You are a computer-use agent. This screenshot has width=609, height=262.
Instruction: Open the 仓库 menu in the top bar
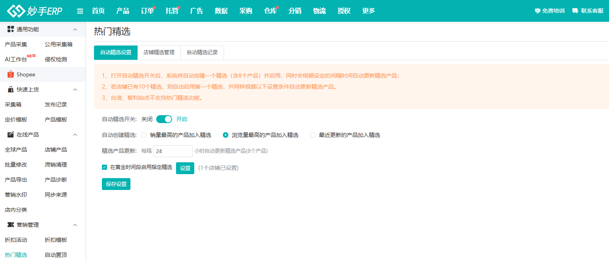270,11
